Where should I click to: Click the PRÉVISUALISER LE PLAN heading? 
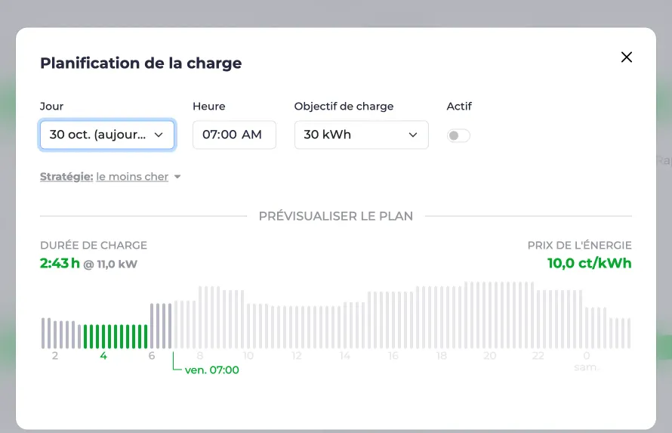[335, 216]
